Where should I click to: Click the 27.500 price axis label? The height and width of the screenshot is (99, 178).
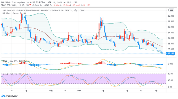click(171, 32)
